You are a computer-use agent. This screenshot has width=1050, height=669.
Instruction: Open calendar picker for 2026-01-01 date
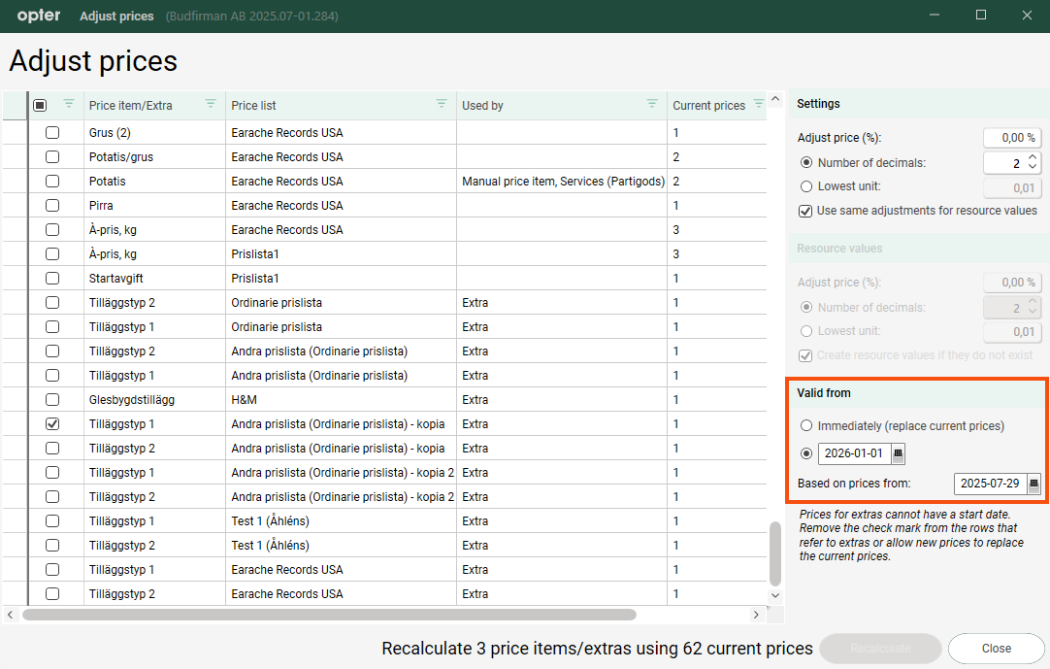click(898, 453)
